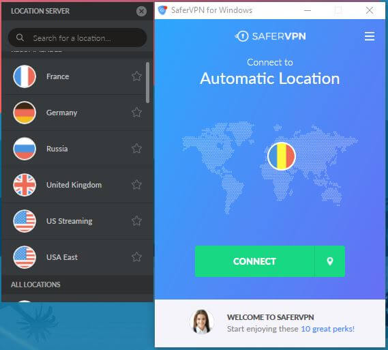The width and height of the screenshot is (388, 350).
Task: Click the ALL LOCATIONS section header
Action: pos(35,285)
